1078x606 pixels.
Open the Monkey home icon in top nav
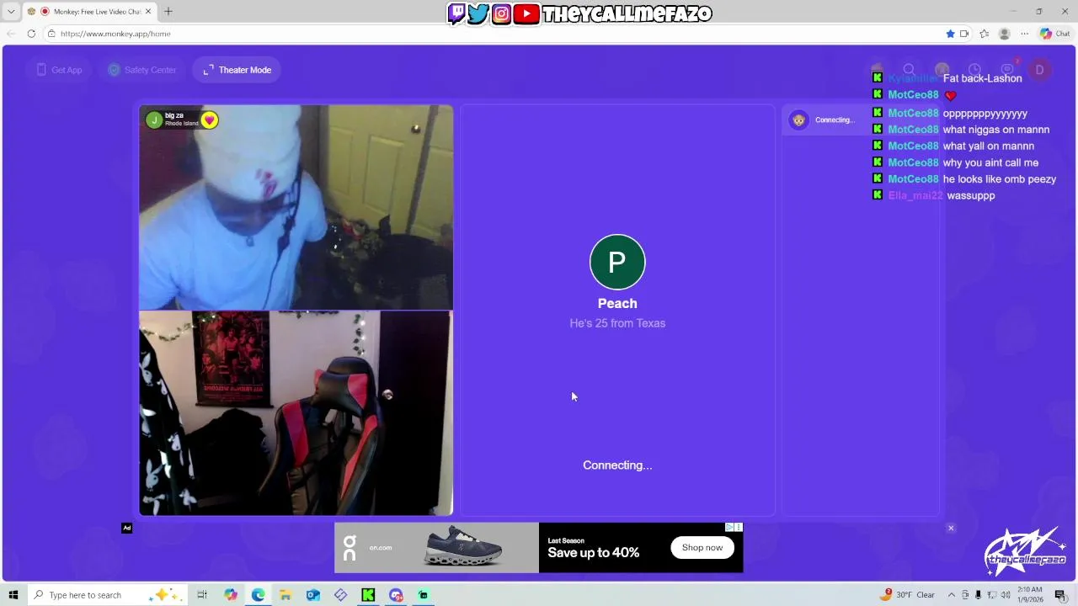click(x=877, y=70)
